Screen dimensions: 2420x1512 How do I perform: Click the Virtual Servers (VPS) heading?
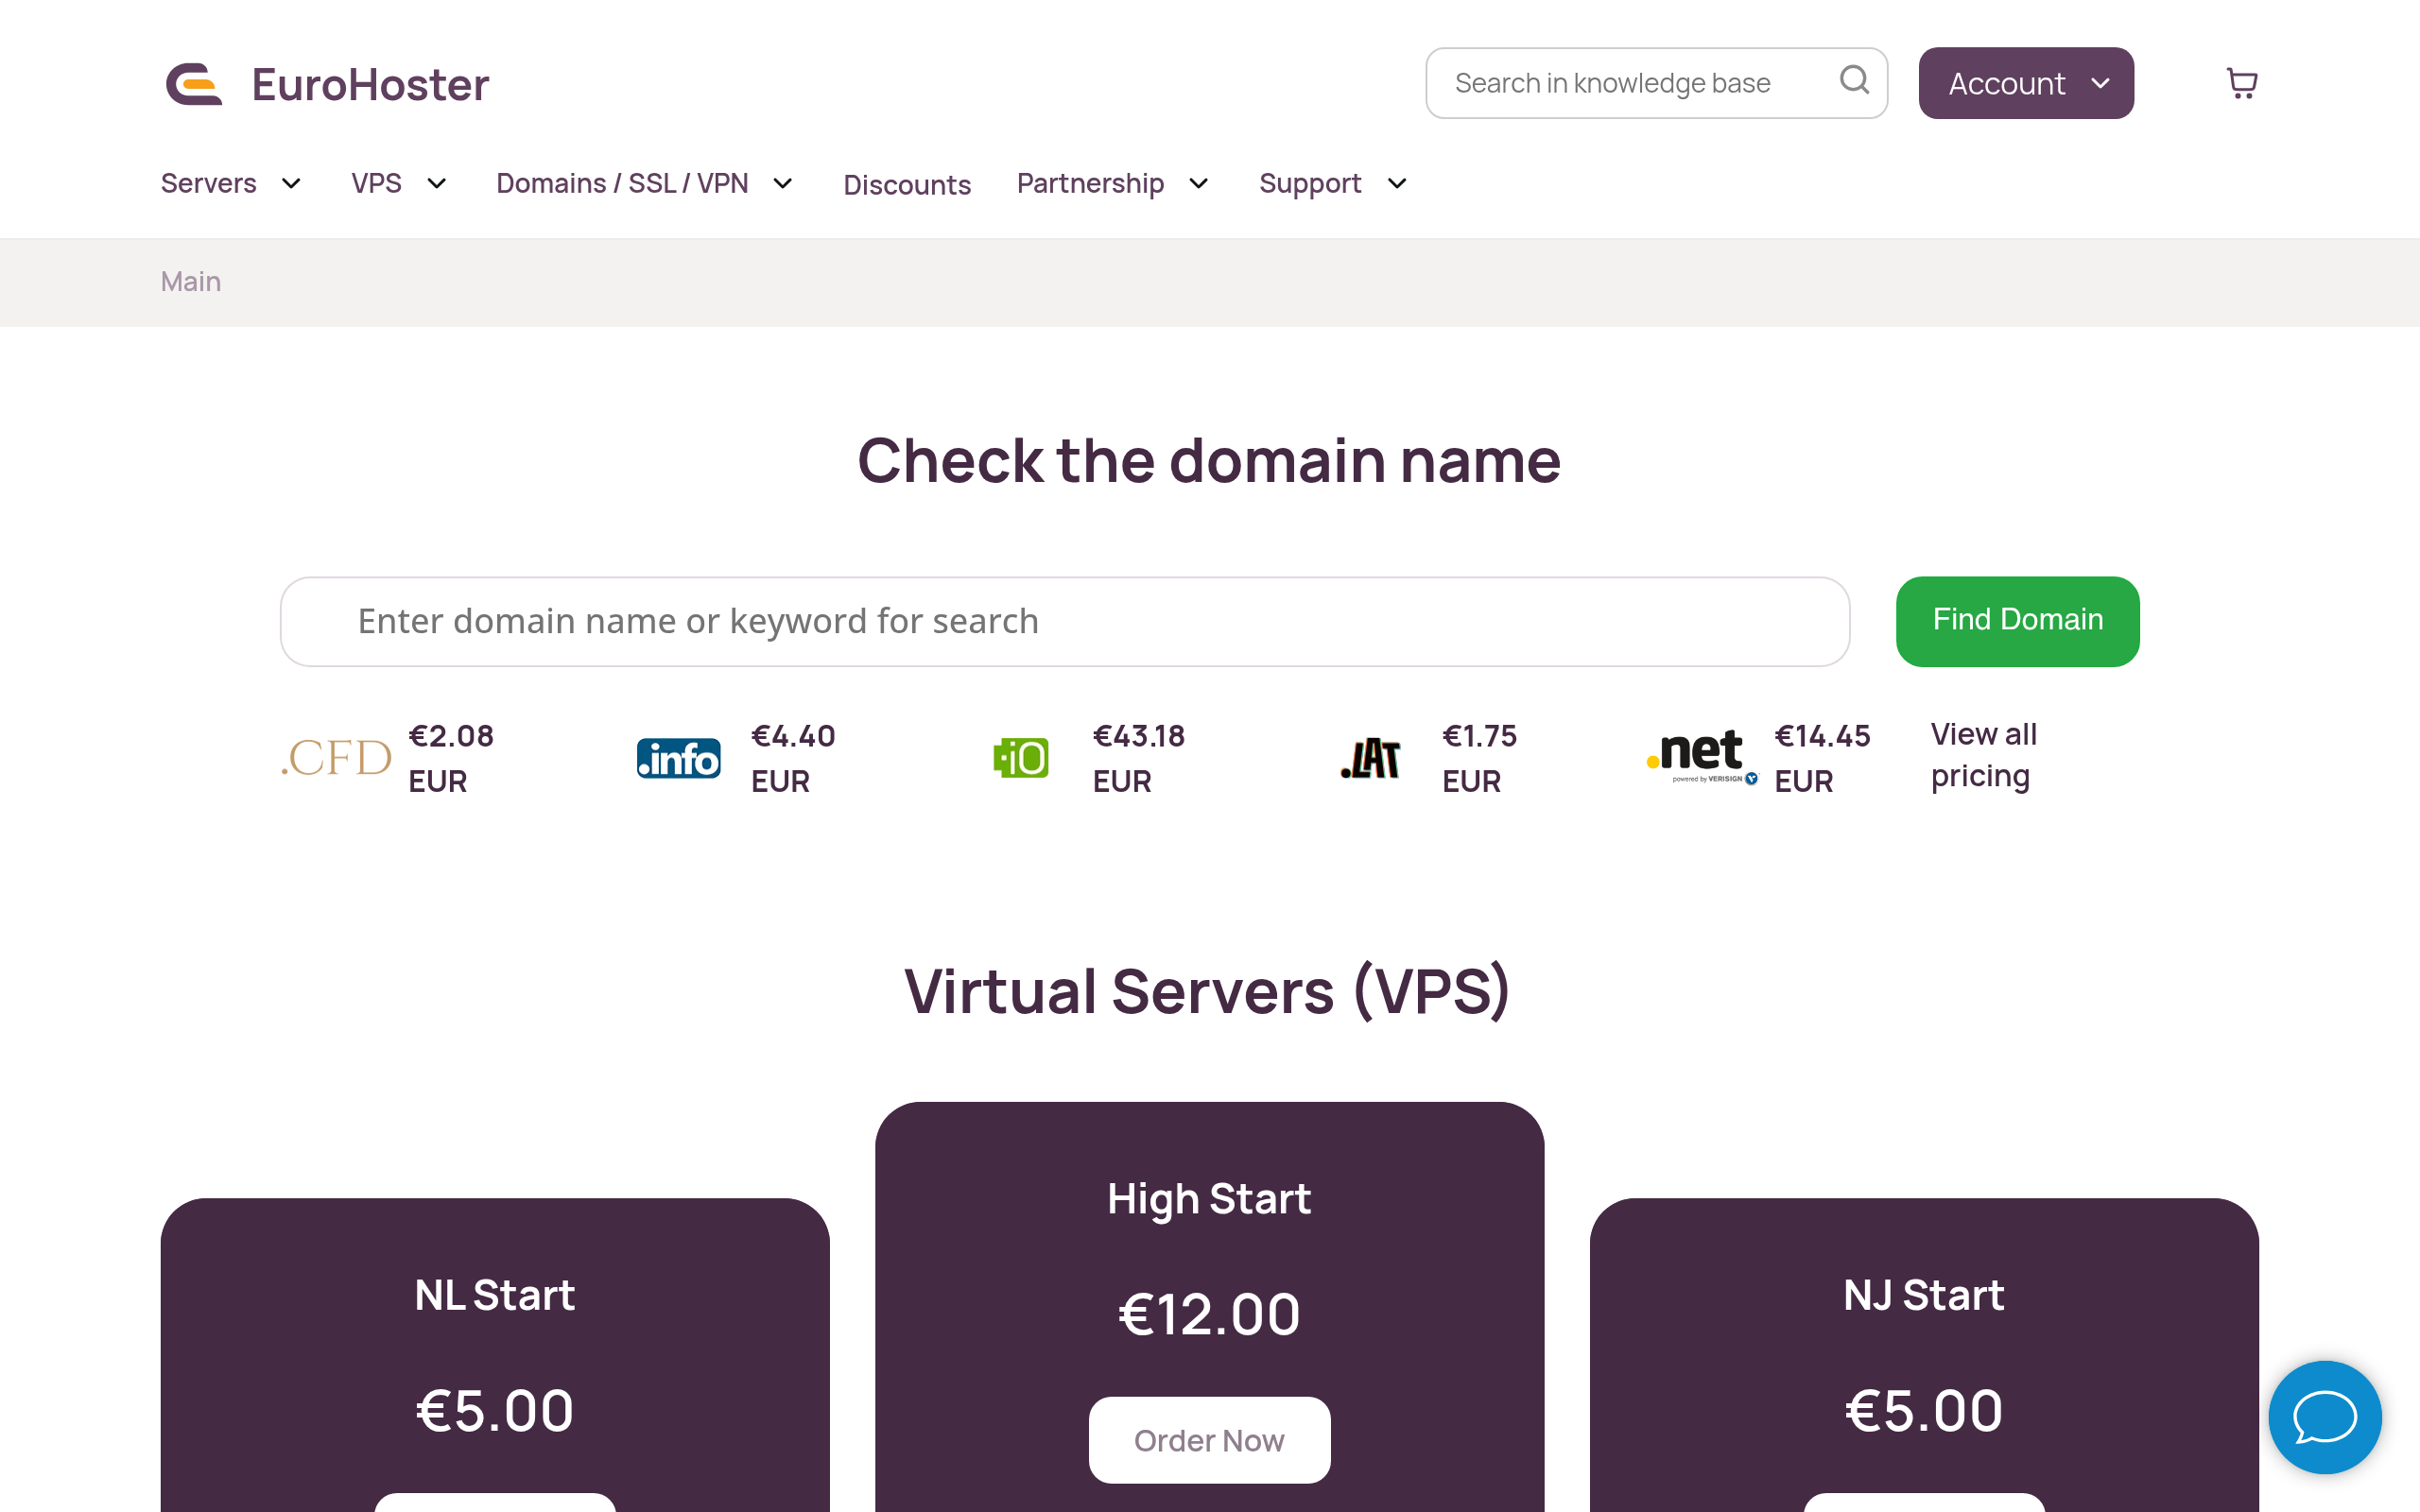coord(1208,991)
